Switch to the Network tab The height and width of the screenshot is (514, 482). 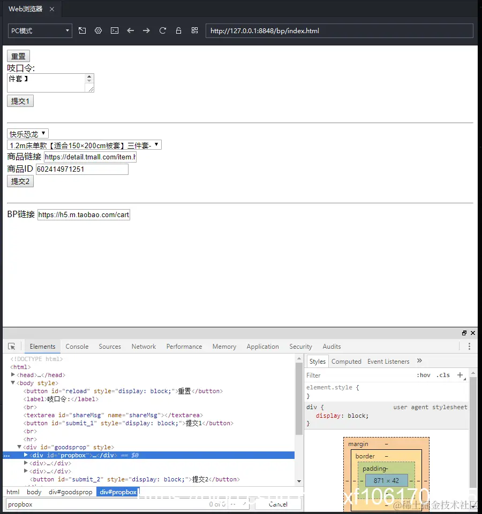(144, 347)
